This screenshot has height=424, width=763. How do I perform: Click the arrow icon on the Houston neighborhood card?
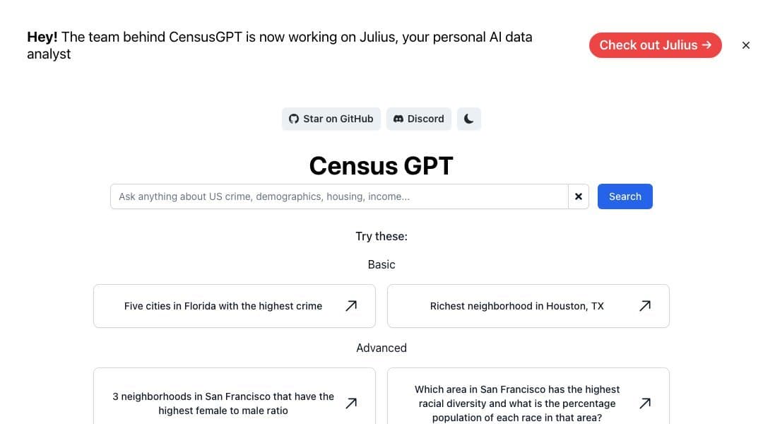click(645, 305)
